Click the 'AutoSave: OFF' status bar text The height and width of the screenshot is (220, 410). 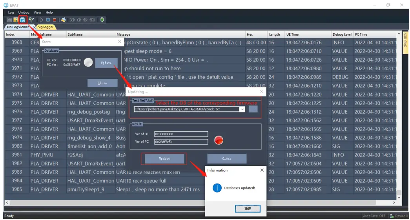coord(374,216)
